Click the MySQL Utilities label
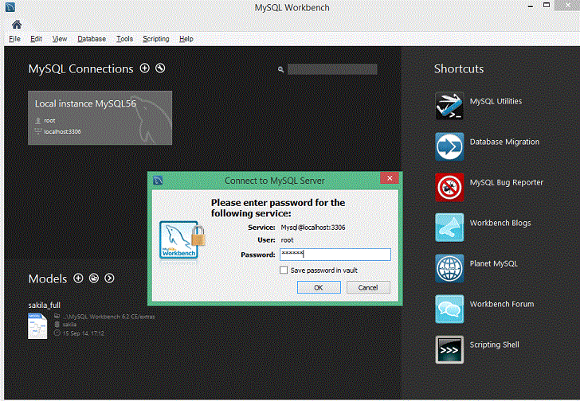 pyautogui.click(x=496, y=101)
